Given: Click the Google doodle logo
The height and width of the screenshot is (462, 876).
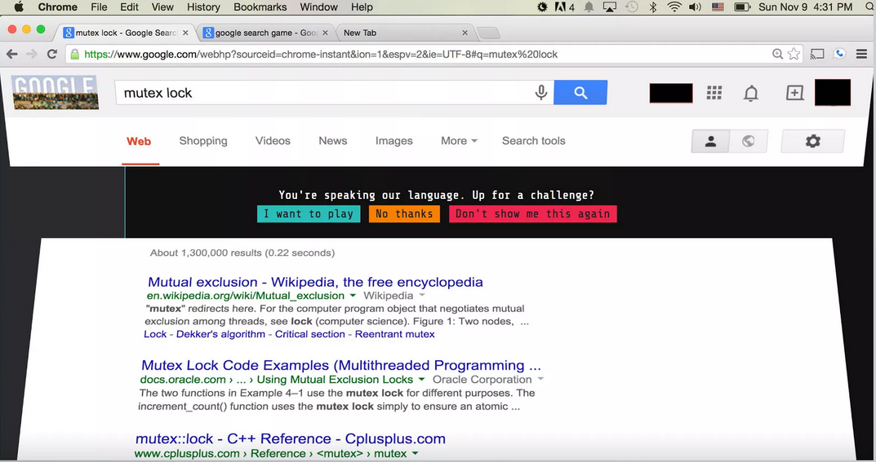Looking at the screenshot, I should 56,92.
